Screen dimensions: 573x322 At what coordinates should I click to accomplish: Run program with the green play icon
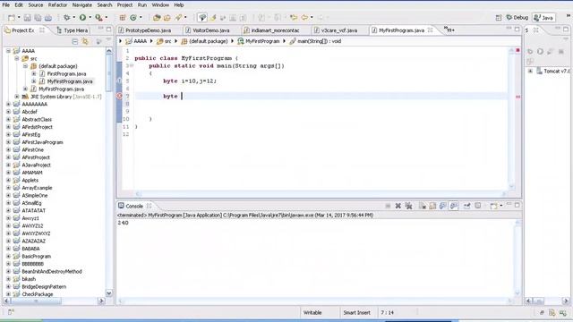[82, 18]
